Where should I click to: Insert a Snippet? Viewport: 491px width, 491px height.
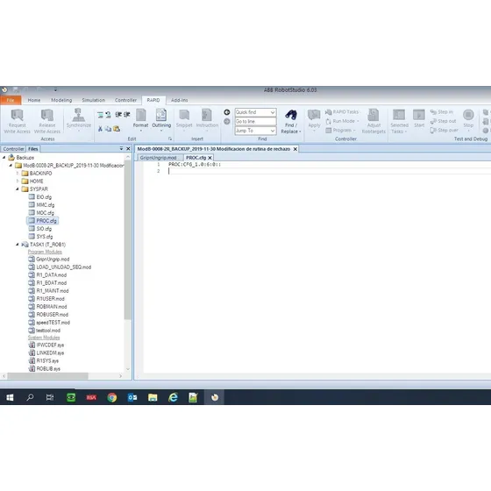(x=184, y=119)
